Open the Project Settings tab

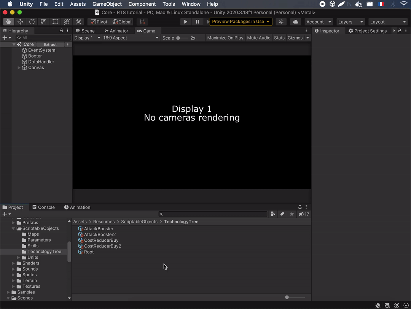click(368, 31)
